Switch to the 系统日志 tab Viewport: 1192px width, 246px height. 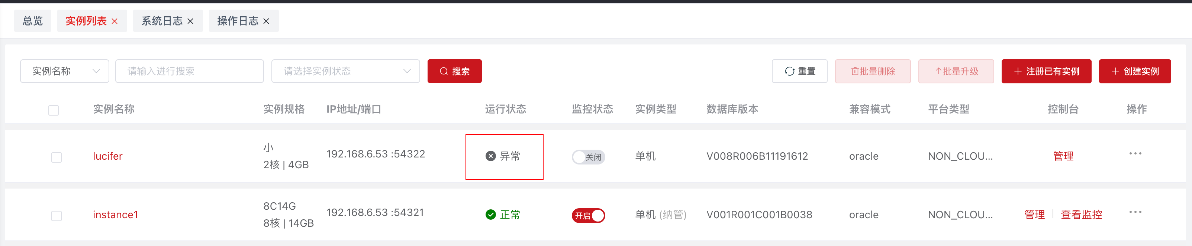162,21
